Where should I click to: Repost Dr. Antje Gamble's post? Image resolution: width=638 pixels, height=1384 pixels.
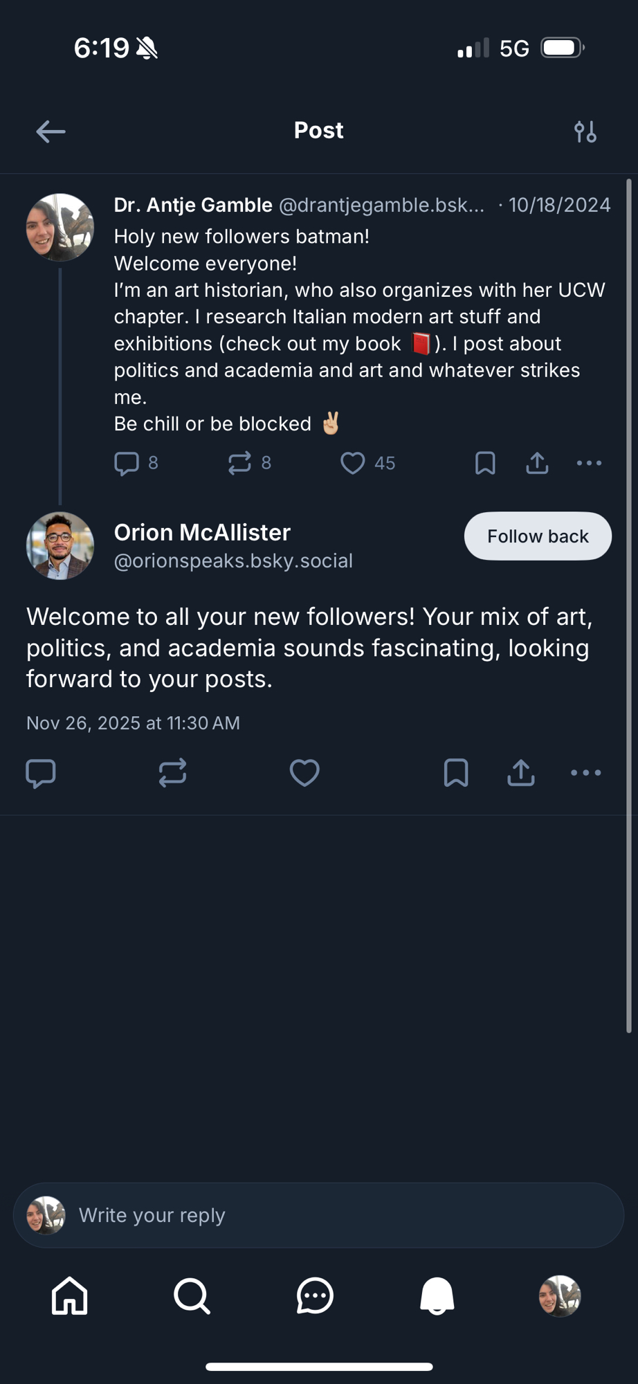pyautogui.click(x=239, y=463)
